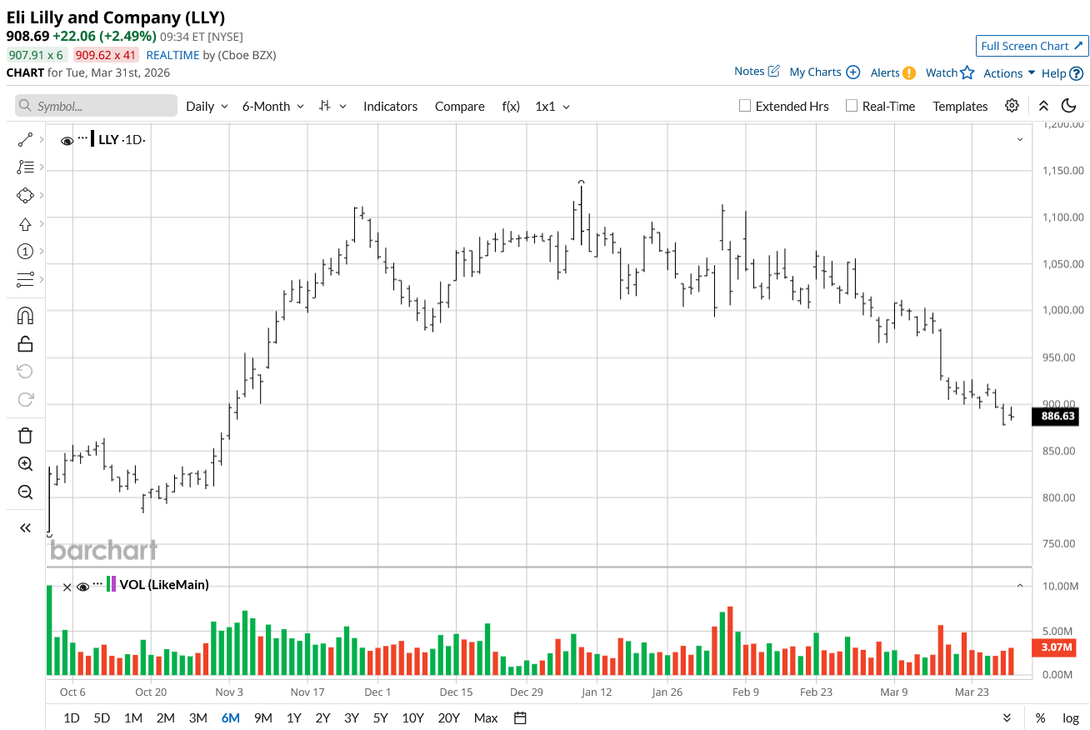Open chart settings gear
The image size is (1090, 730).
pyautogui.click(x=1012, y=106)
